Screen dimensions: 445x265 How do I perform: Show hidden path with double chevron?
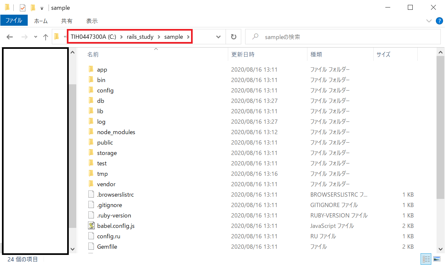pos(65,37)
